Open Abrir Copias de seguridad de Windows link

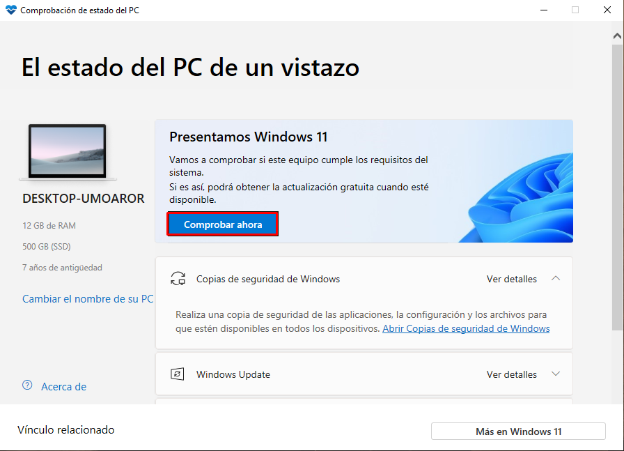pyautogui.click(x=466, y=329)
